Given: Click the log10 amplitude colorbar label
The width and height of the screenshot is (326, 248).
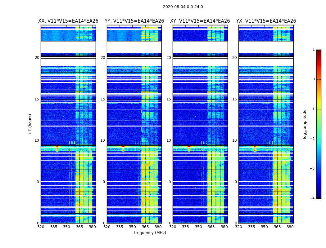Looking at the screenshot, I should (305, 124).
